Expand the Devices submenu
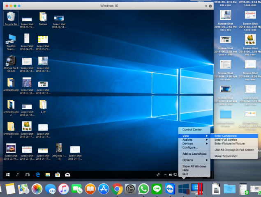This screenshot has height=197, width=261. point(194,144)
